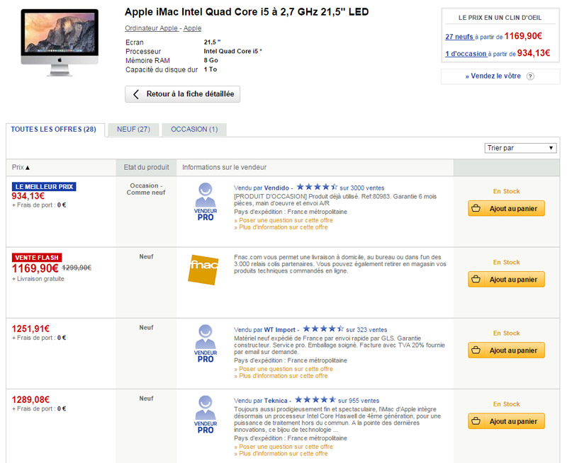The image size is (567, 463).
Task: Click the Vendido star rating
Action: click(x=317, y=187)
